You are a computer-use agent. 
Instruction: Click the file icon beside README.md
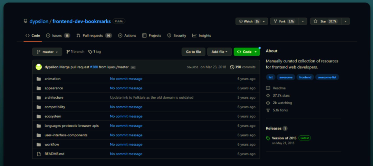(x=39, y=154)
